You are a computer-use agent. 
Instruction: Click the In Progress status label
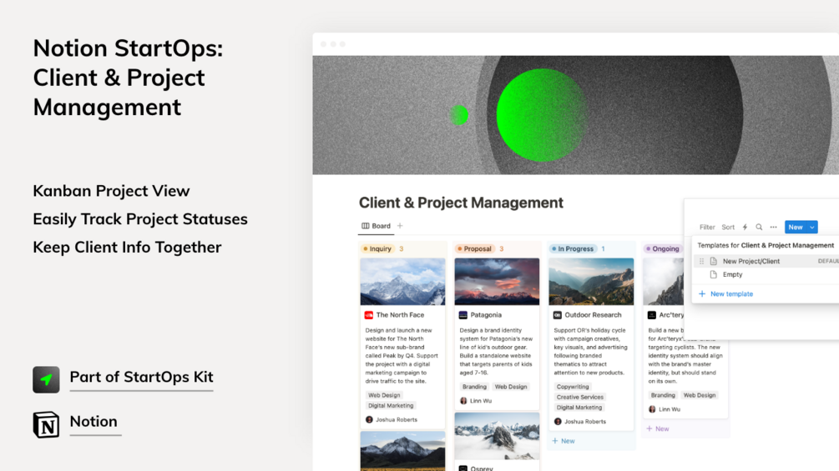point(573,249)
